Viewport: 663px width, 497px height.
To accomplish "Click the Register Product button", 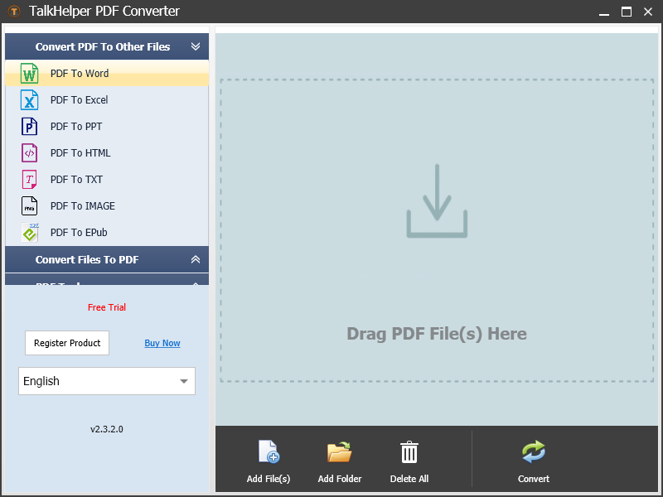I will [66, 343].
